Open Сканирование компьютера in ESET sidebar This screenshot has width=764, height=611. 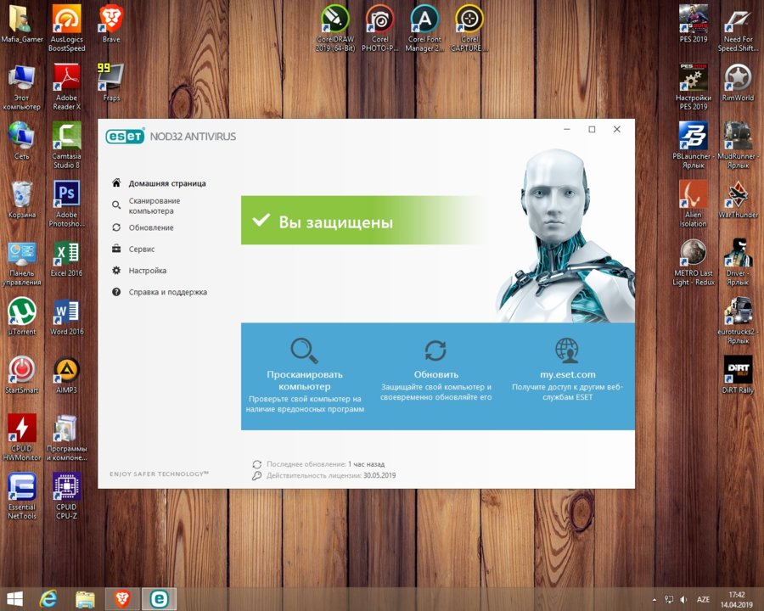(146, 205)
